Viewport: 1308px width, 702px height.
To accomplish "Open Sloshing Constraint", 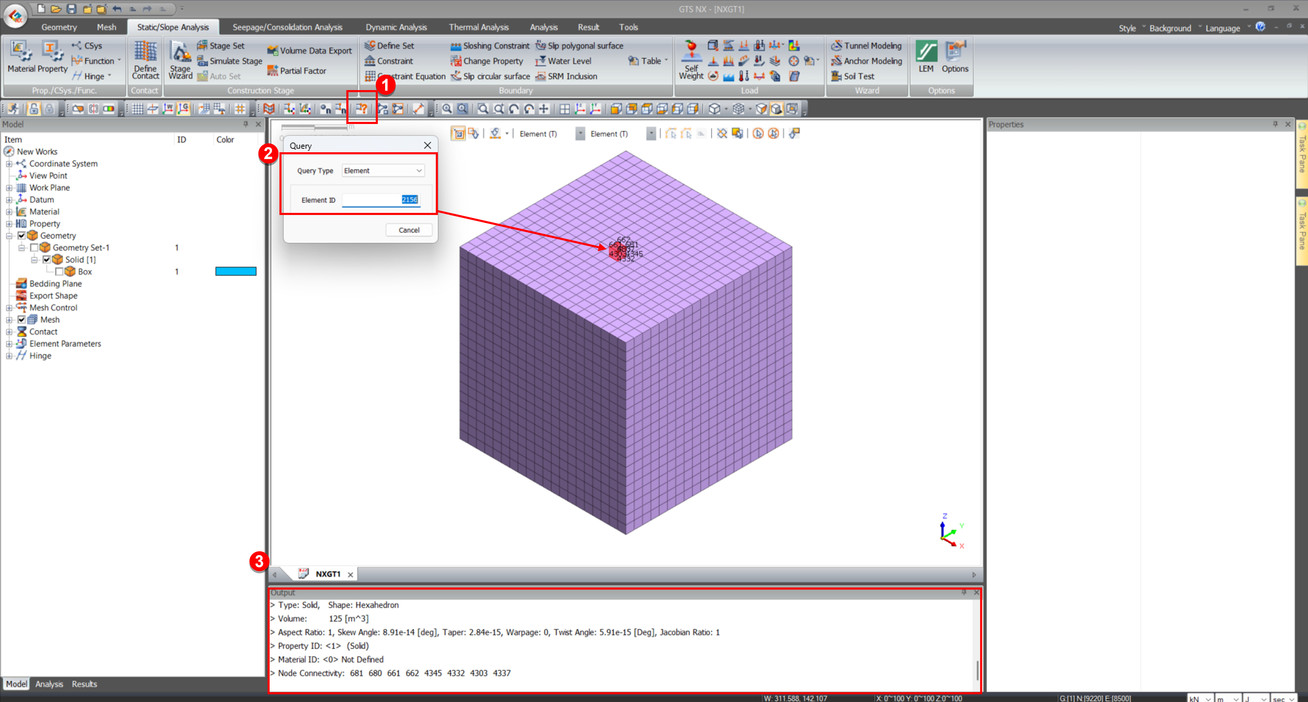I will click(x=490, y=46).
